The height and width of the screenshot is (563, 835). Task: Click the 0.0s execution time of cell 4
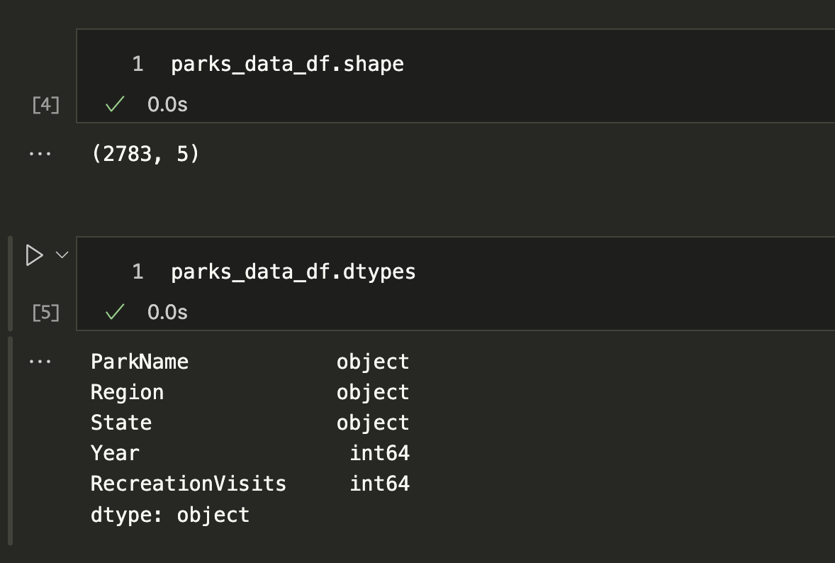[167, 105]
